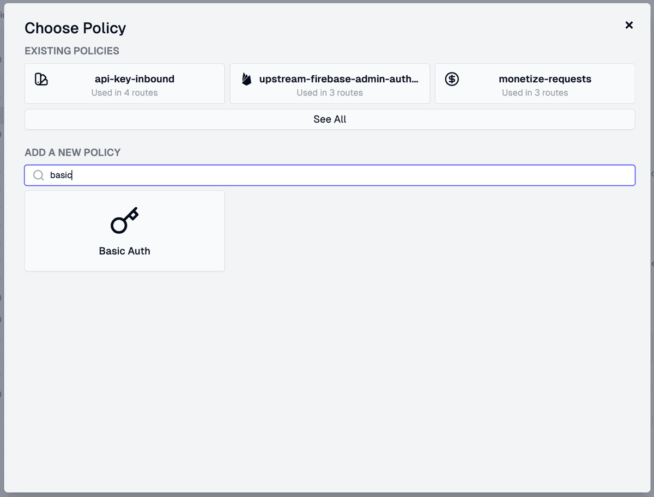Click the dollar-sign icon on monetize-requests
Screen dimensions: 654x497
tap(451, 79)
